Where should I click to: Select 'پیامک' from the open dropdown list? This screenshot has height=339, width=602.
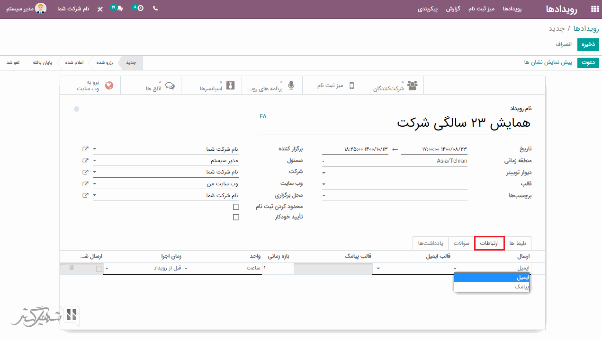492,287
